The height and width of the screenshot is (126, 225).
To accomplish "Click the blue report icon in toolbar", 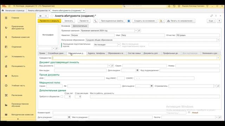I will pyautogui.click(x=129, y=21).
